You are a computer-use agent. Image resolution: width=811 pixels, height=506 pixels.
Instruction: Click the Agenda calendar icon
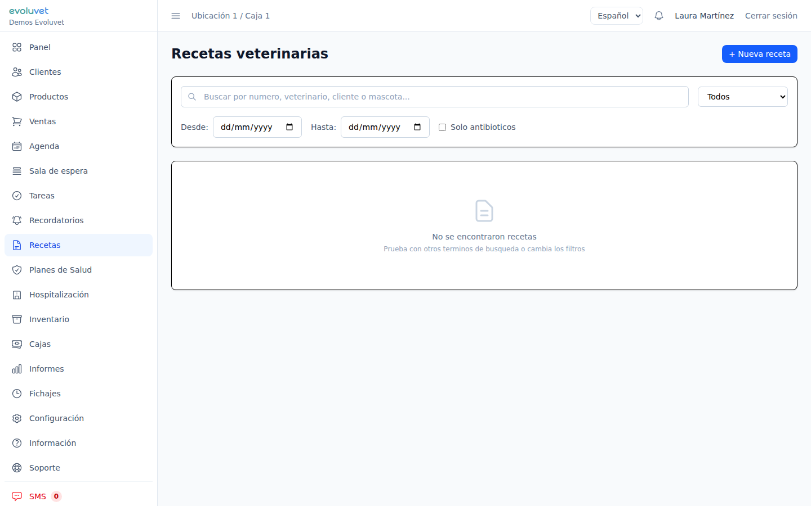[x=16, y=146]
